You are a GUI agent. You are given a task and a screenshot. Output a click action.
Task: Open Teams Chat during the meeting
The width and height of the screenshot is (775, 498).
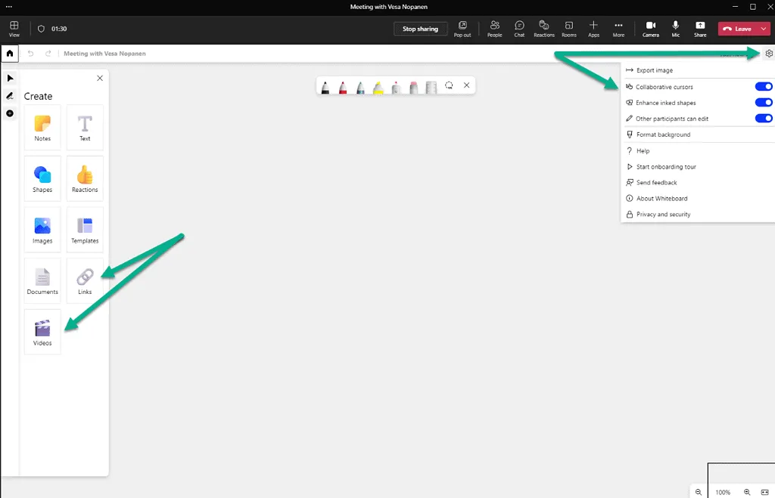pos(519,29)
